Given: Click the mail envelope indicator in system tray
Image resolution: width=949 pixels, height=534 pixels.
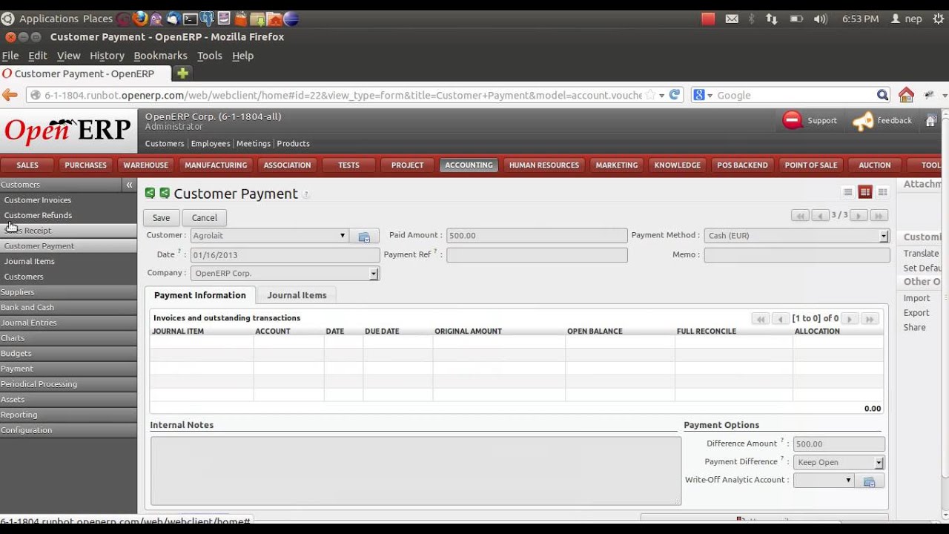Looking at the screenshot, I should 732,19.
